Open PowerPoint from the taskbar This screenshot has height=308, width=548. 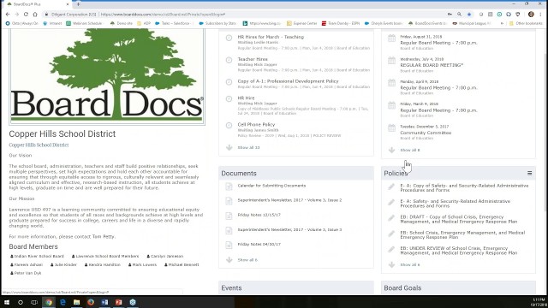[118, 302]
